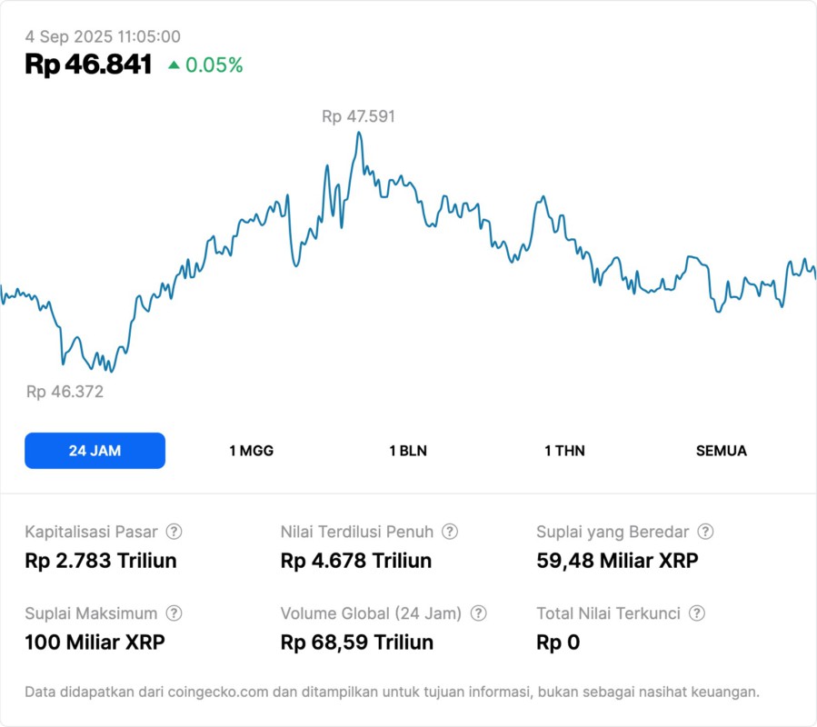Click the Rp 46.372 low label
Viewport: 817px width, 727px height.
[x=65, y=392]
